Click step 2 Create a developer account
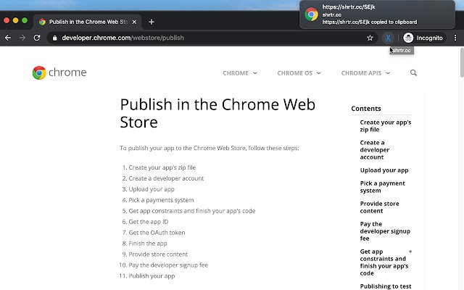Viewport: 464px width, 290px height. (166, 178)
